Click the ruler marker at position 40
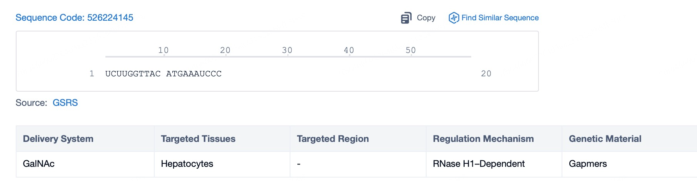 349,50
